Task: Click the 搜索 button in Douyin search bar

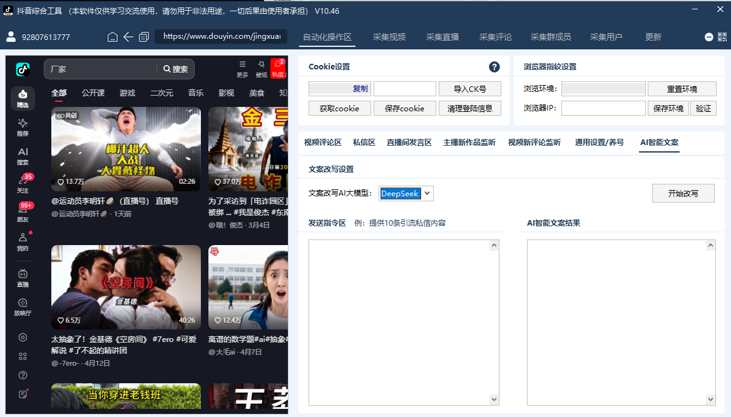Action: (x=176, y=69)
